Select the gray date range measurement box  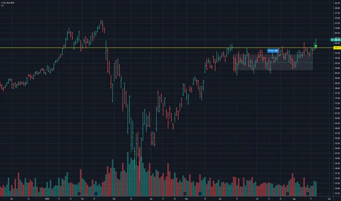click(x=273, y=62)
